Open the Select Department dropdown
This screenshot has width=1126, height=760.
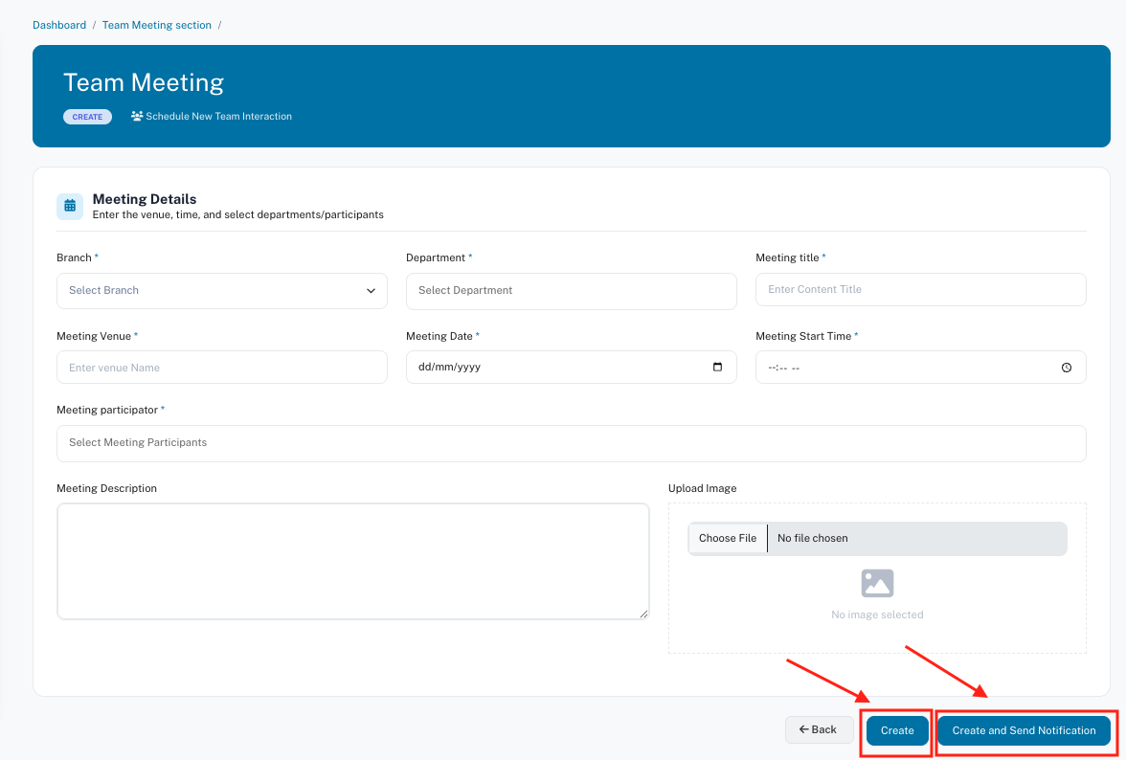571,291
